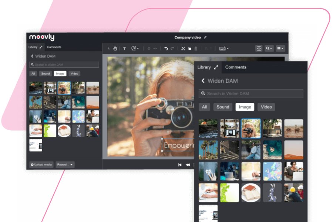Click the Copy icon next to scissors
333x222 pixels.
189,48
